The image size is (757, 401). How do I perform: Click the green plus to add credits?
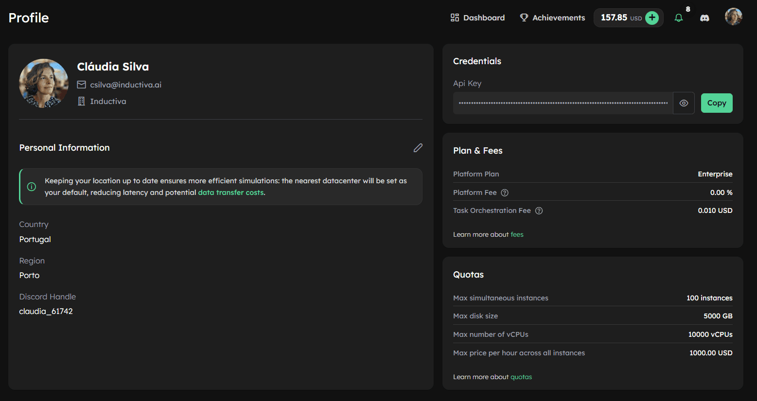pos(652,17)
